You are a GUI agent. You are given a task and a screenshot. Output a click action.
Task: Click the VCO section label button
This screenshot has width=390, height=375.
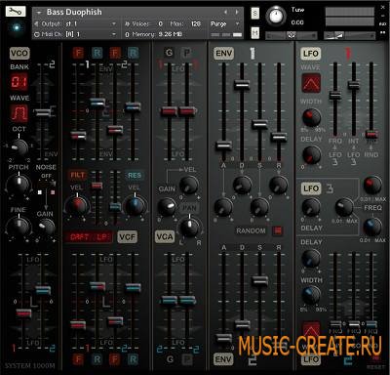[x=19, y=53]
